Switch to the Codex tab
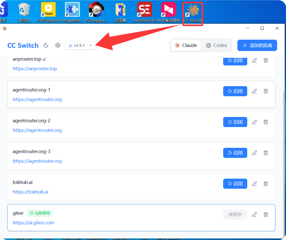This screenshot has width=286, height=240. click(217, 45)
